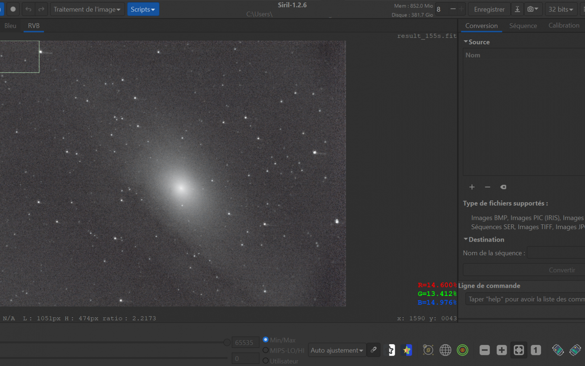
Task: Open the astrometry galaxy annotation icon
Action: tap(428, 350)
